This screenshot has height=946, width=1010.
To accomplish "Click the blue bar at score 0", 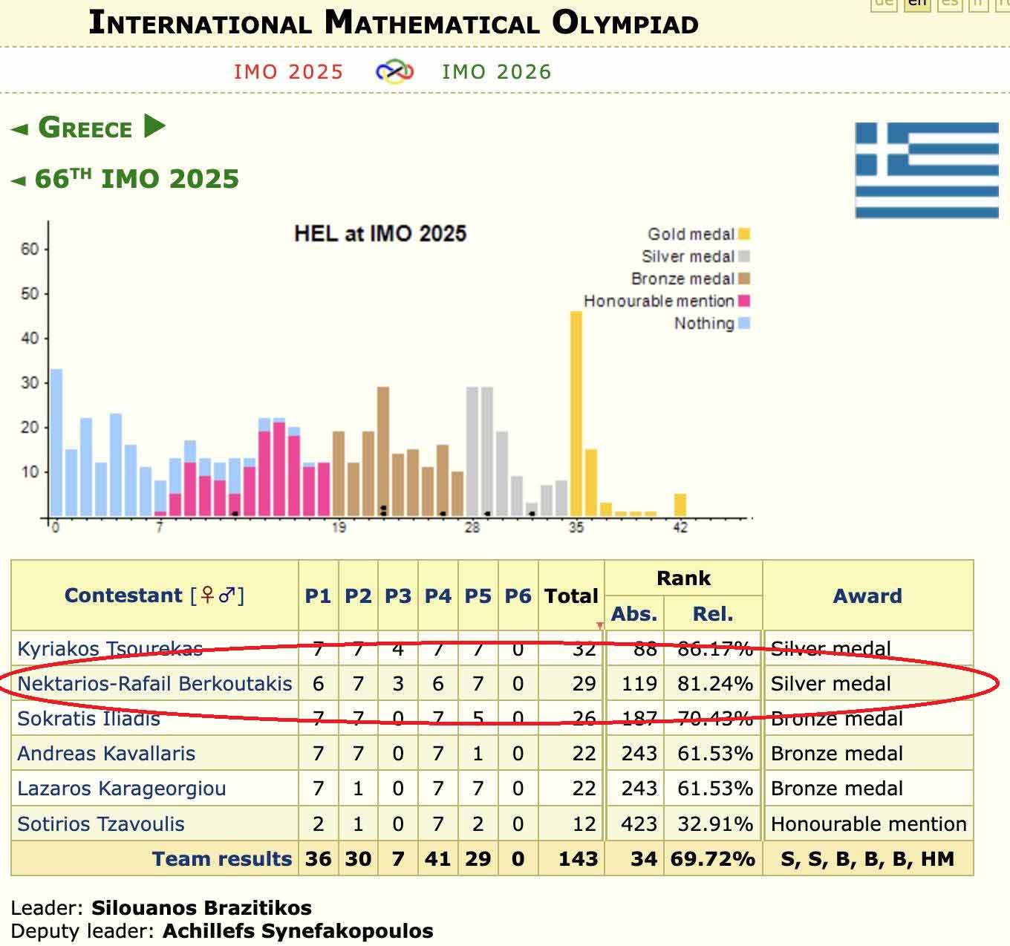I will click(56, 443).
